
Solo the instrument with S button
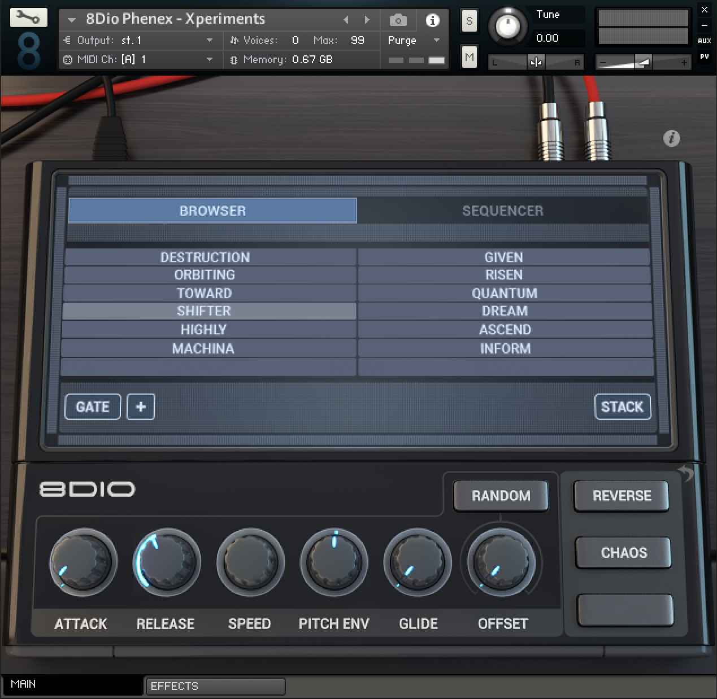(x=469, y=21)
